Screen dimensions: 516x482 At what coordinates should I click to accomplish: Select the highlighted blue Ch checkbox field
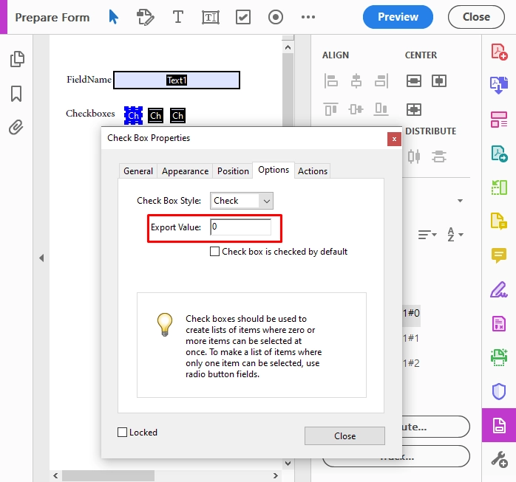(133, 116)
